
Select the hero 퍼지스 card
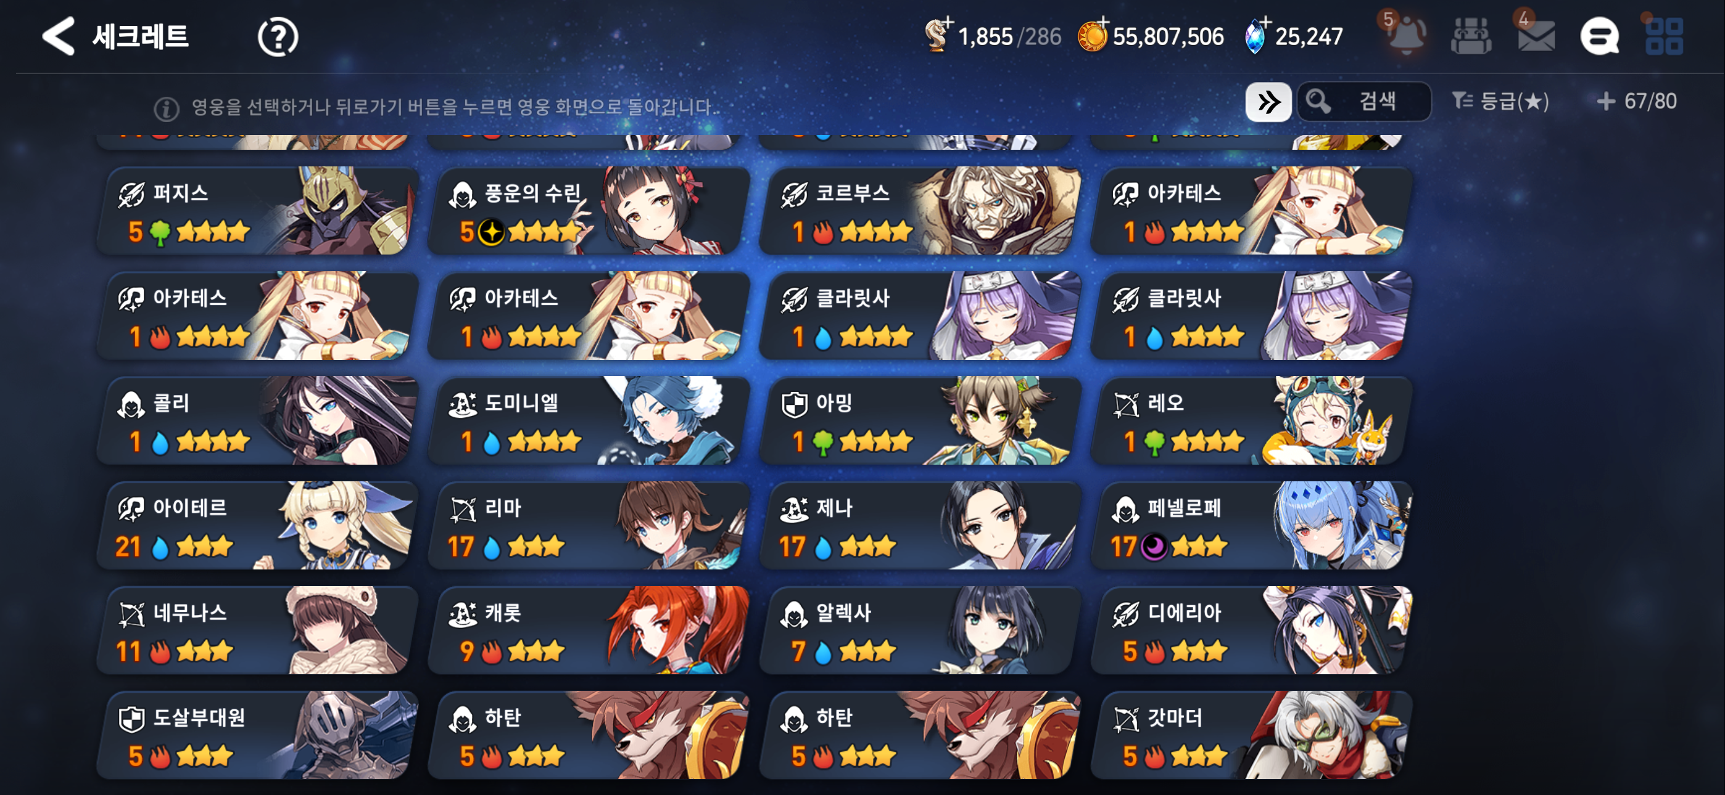pyautogui.click(x=258, y=210)
